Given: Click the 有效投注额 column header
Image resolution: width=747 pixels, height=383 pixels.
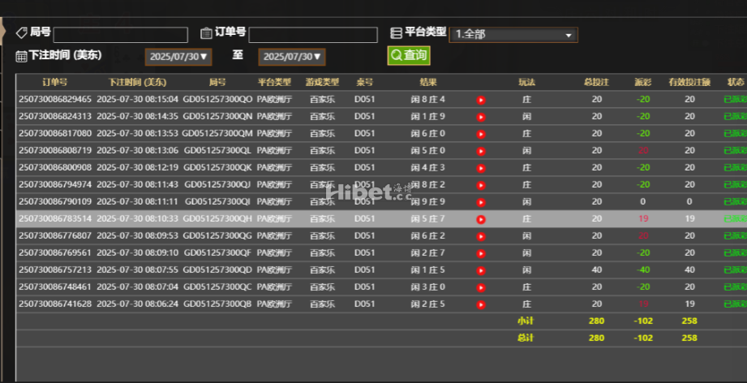Looking at the screenshot, I should [689, 83].
